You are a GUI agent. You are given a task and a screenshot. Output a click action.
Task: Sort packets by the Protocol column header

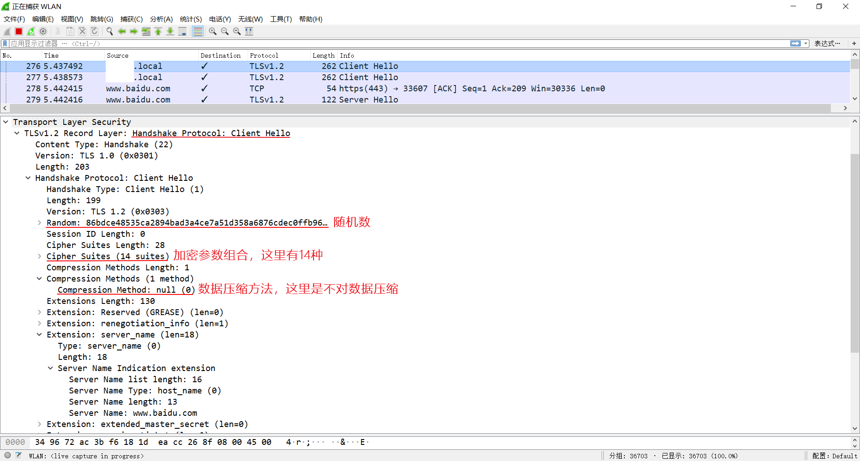(x=279, y=55)
